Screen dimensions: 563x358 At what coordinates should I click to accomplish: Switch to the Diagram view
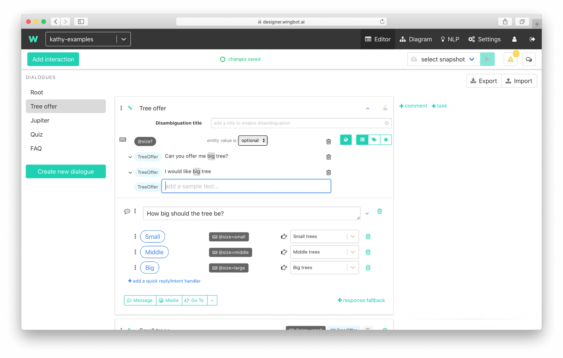(416, 39)
